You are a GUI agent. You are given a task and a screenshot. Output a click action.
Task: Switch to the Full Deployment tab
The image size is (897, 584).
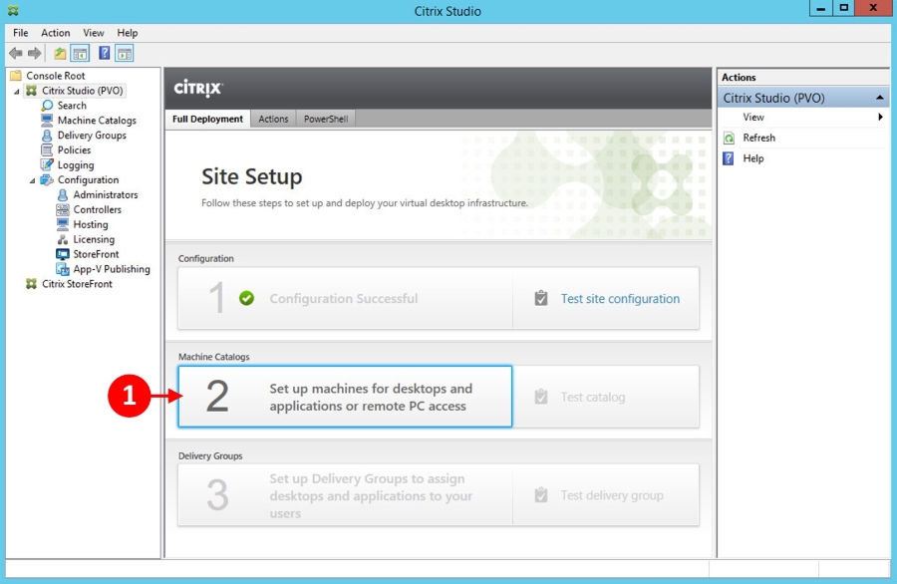(x=207, y=119)
